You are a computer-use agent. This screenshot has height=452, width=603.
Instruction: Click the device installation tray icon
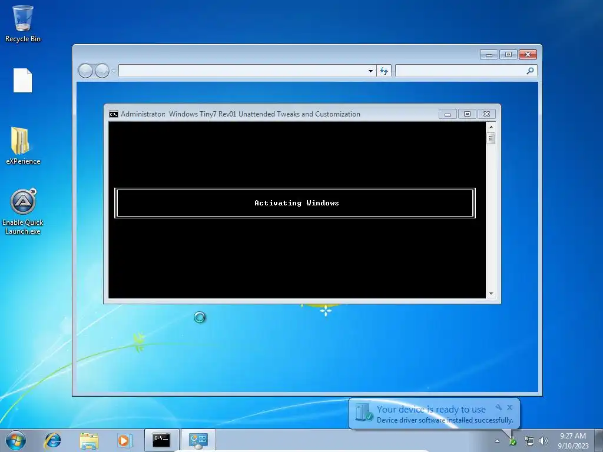click(x=512, y=441)
